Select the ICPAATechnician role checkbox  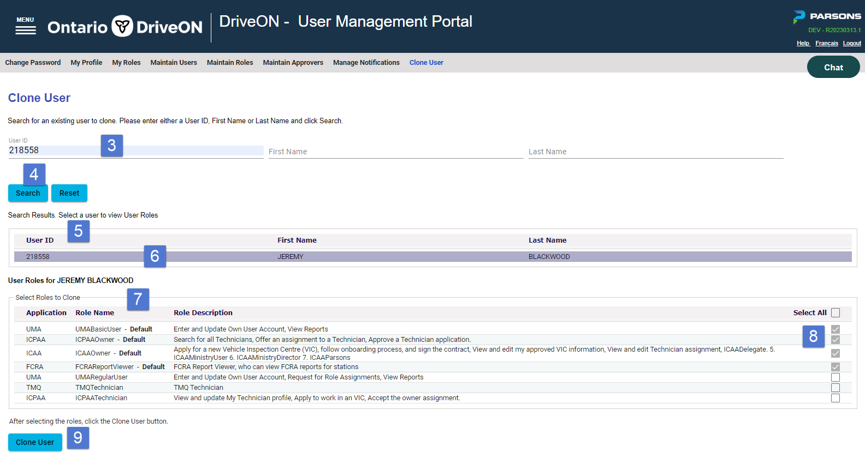835,398
